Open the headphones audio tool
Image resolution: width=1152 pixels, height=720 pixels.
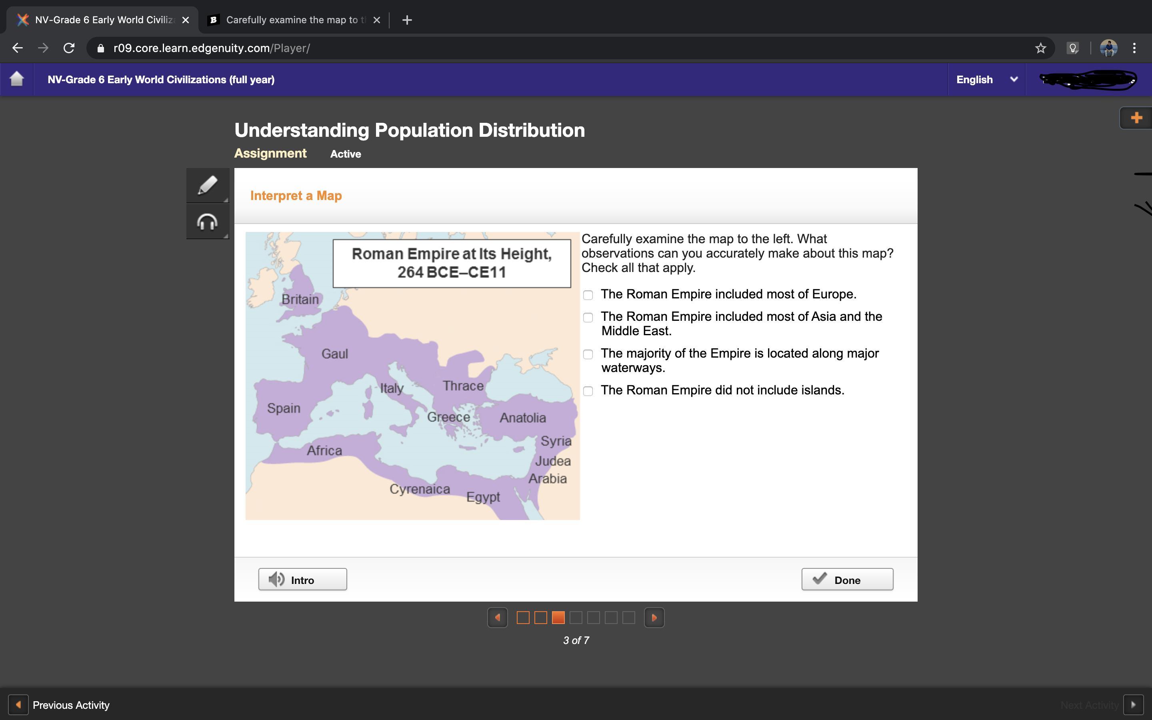click(x=207, y=222)
